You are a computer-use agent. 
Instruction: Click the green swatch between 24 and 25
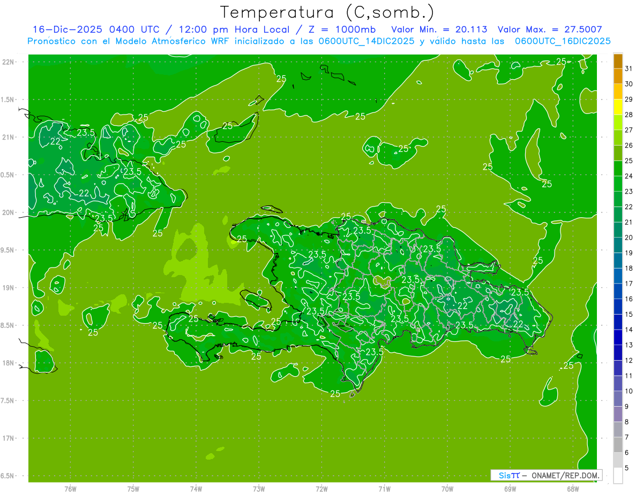618,169
